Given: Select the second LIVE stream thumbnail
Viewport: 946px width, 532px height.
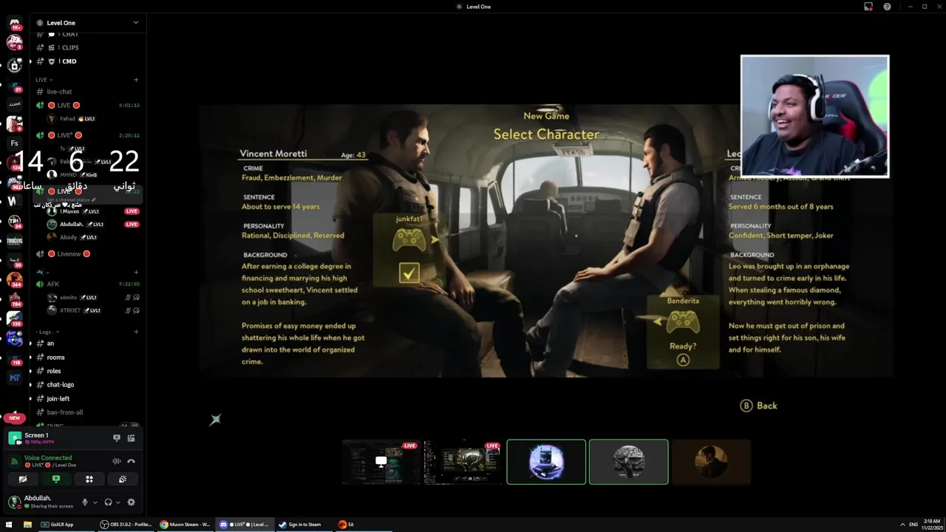Looking at the screenshot, I should tap(464, 462).
